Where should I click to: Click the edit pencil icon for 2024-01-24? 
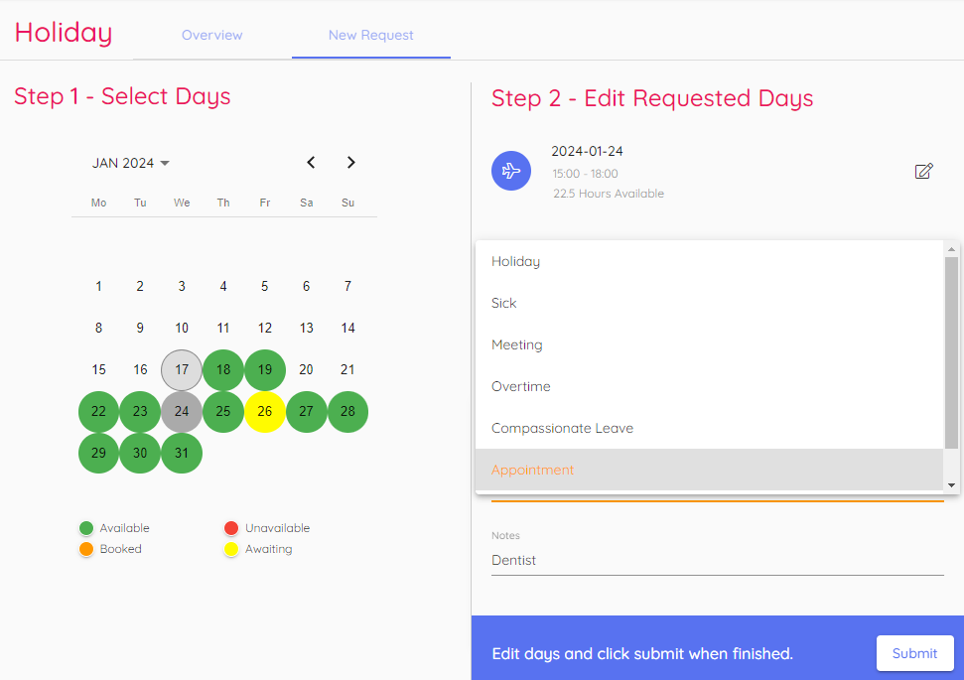coord(923,172)
